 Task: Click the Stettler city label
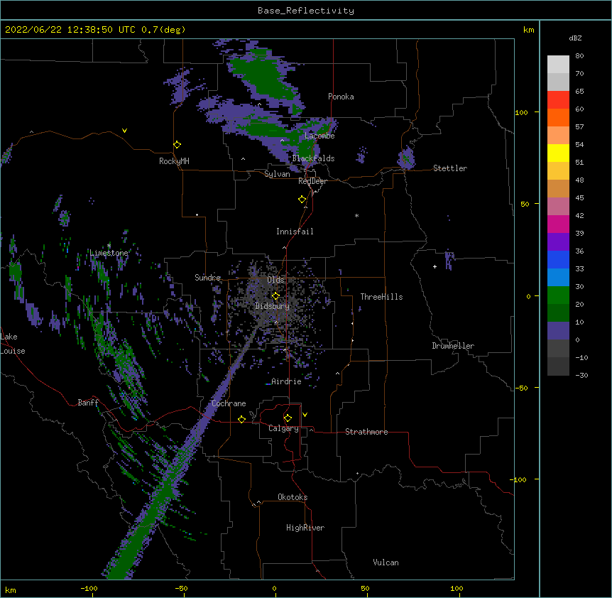[450, 168]
